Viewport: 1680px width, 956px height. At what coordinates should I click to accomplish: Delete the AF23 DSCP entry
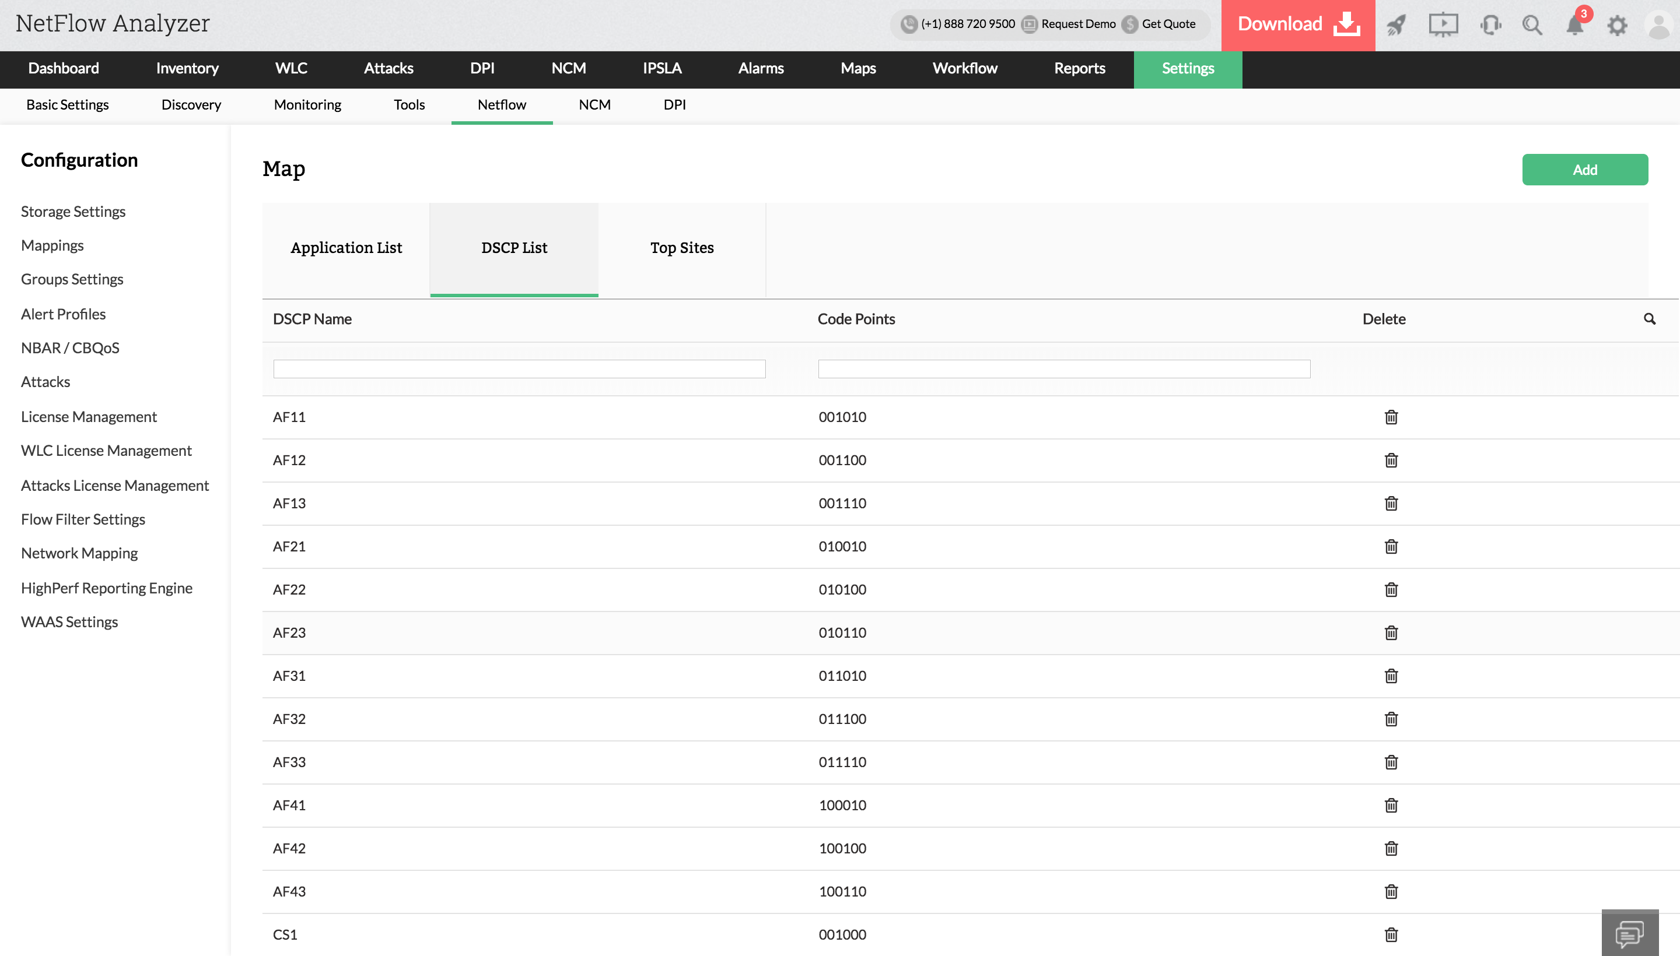coord(1391,632)
